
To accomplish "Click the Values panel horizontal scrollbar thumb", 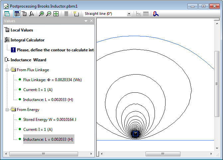I will (x=44, y=154).
